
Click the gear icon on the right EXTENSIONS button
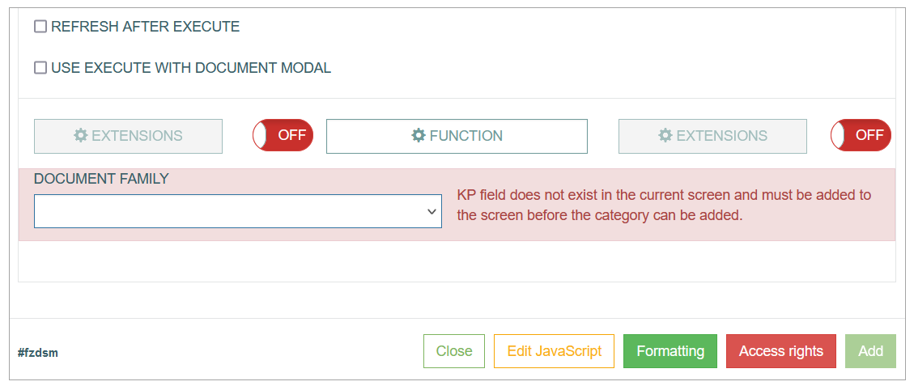click(x=665, y=136)
